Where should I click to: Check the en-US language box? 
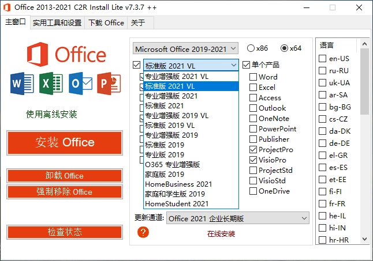tap(322, 58)
